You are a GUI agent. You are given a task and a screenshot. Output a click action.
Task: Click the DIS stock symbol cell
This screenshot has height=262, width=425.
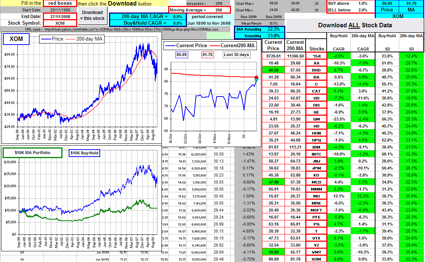pyautogui.click(x=316, y=105)
